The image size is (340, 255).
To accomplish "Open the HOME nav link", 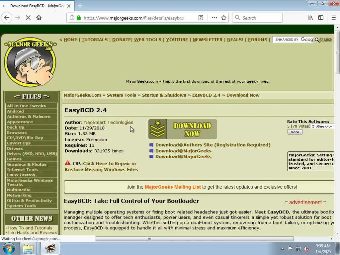I will click(70, 40).
